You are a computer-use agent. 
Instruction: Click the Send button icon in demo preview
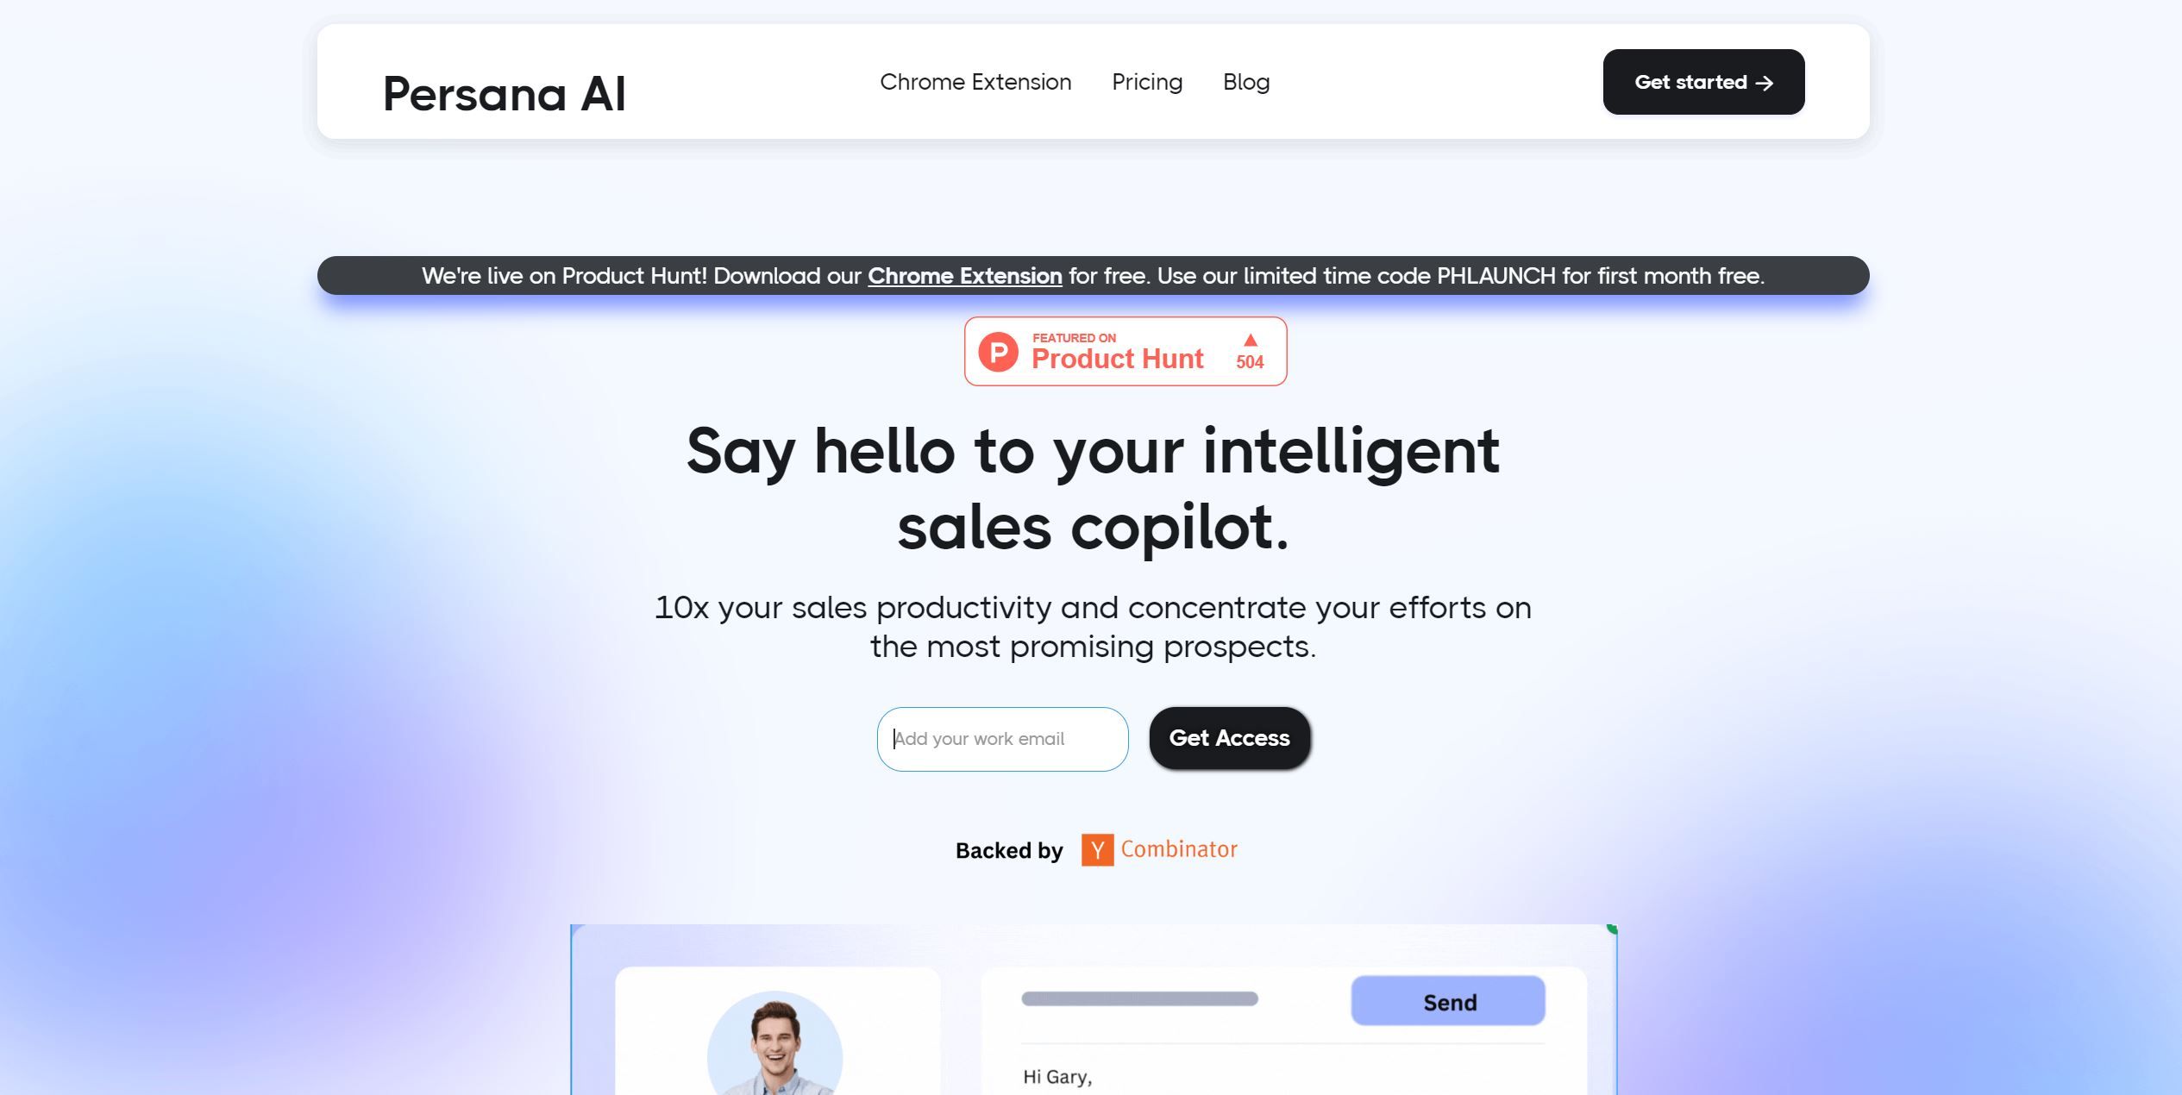[1449, 1001]
